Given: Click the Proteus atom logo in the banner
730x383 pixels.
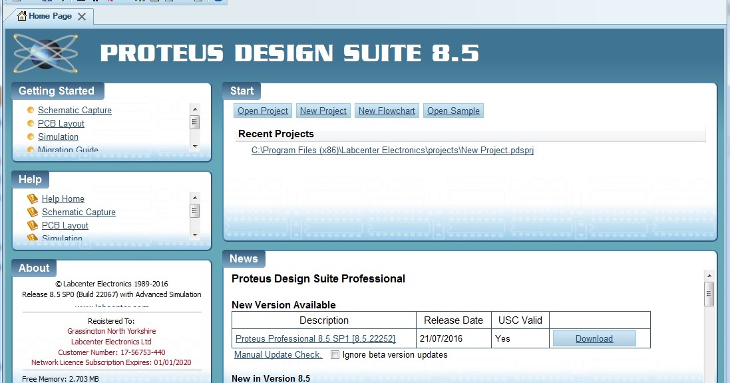Looking at the screenshot, I should [45, 53].
